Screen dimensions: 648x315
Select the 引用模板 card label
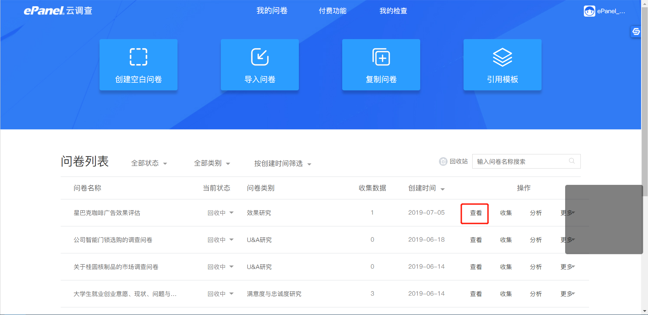(502, 79)
